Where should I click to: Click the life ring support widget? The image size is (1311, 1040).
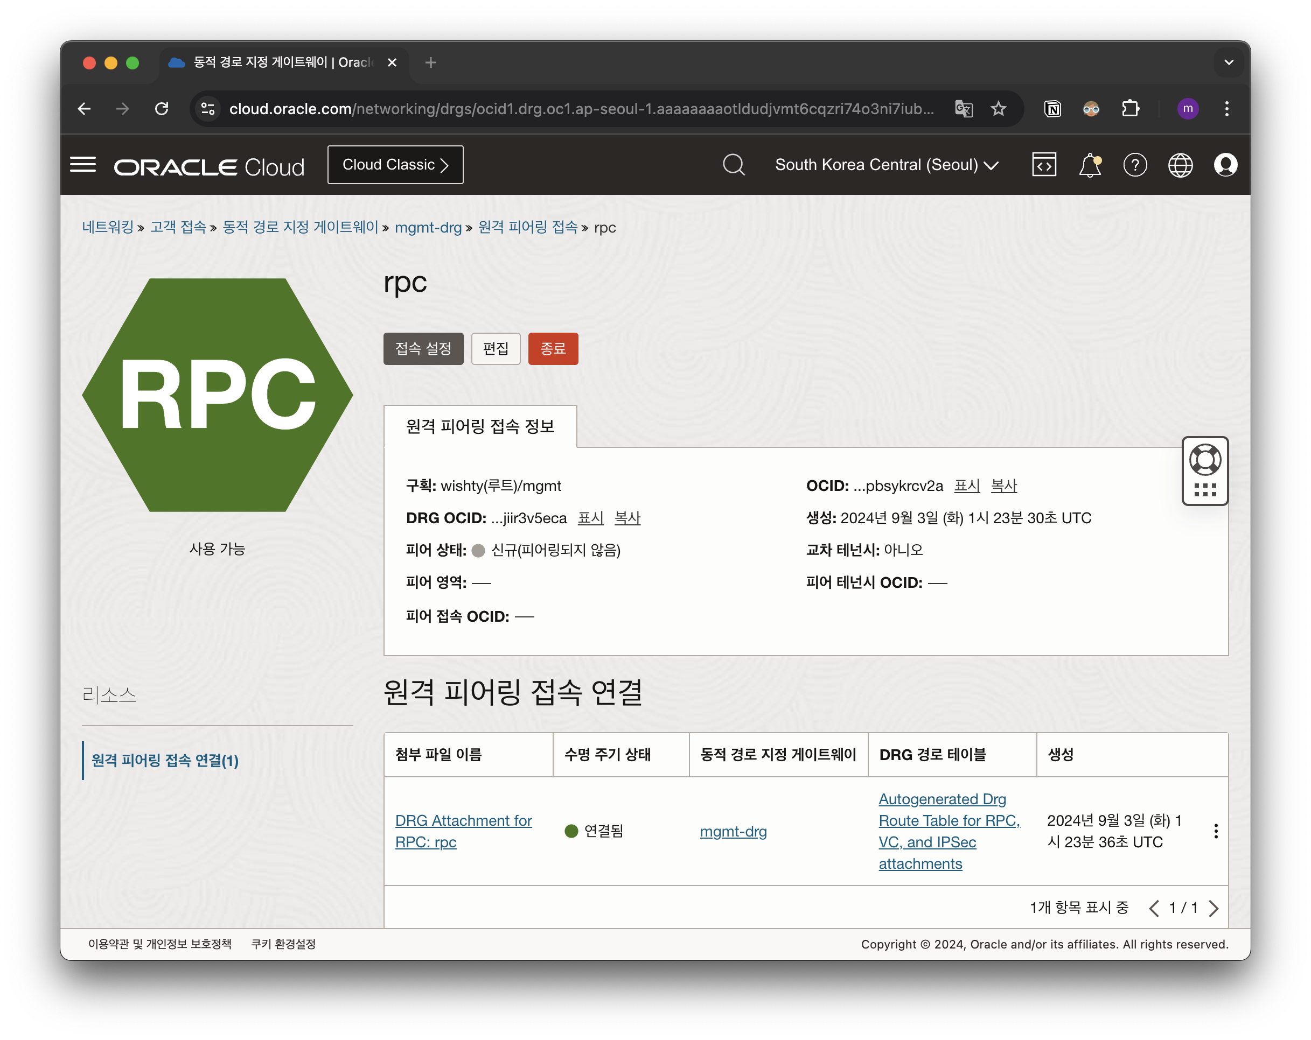(x=1204, y=460)
